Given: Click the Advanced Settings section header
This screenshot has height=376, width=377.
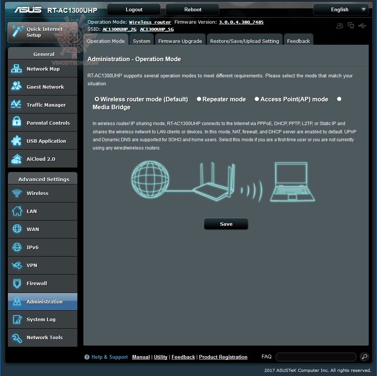Looking at the screenshot, I should 42,179.
